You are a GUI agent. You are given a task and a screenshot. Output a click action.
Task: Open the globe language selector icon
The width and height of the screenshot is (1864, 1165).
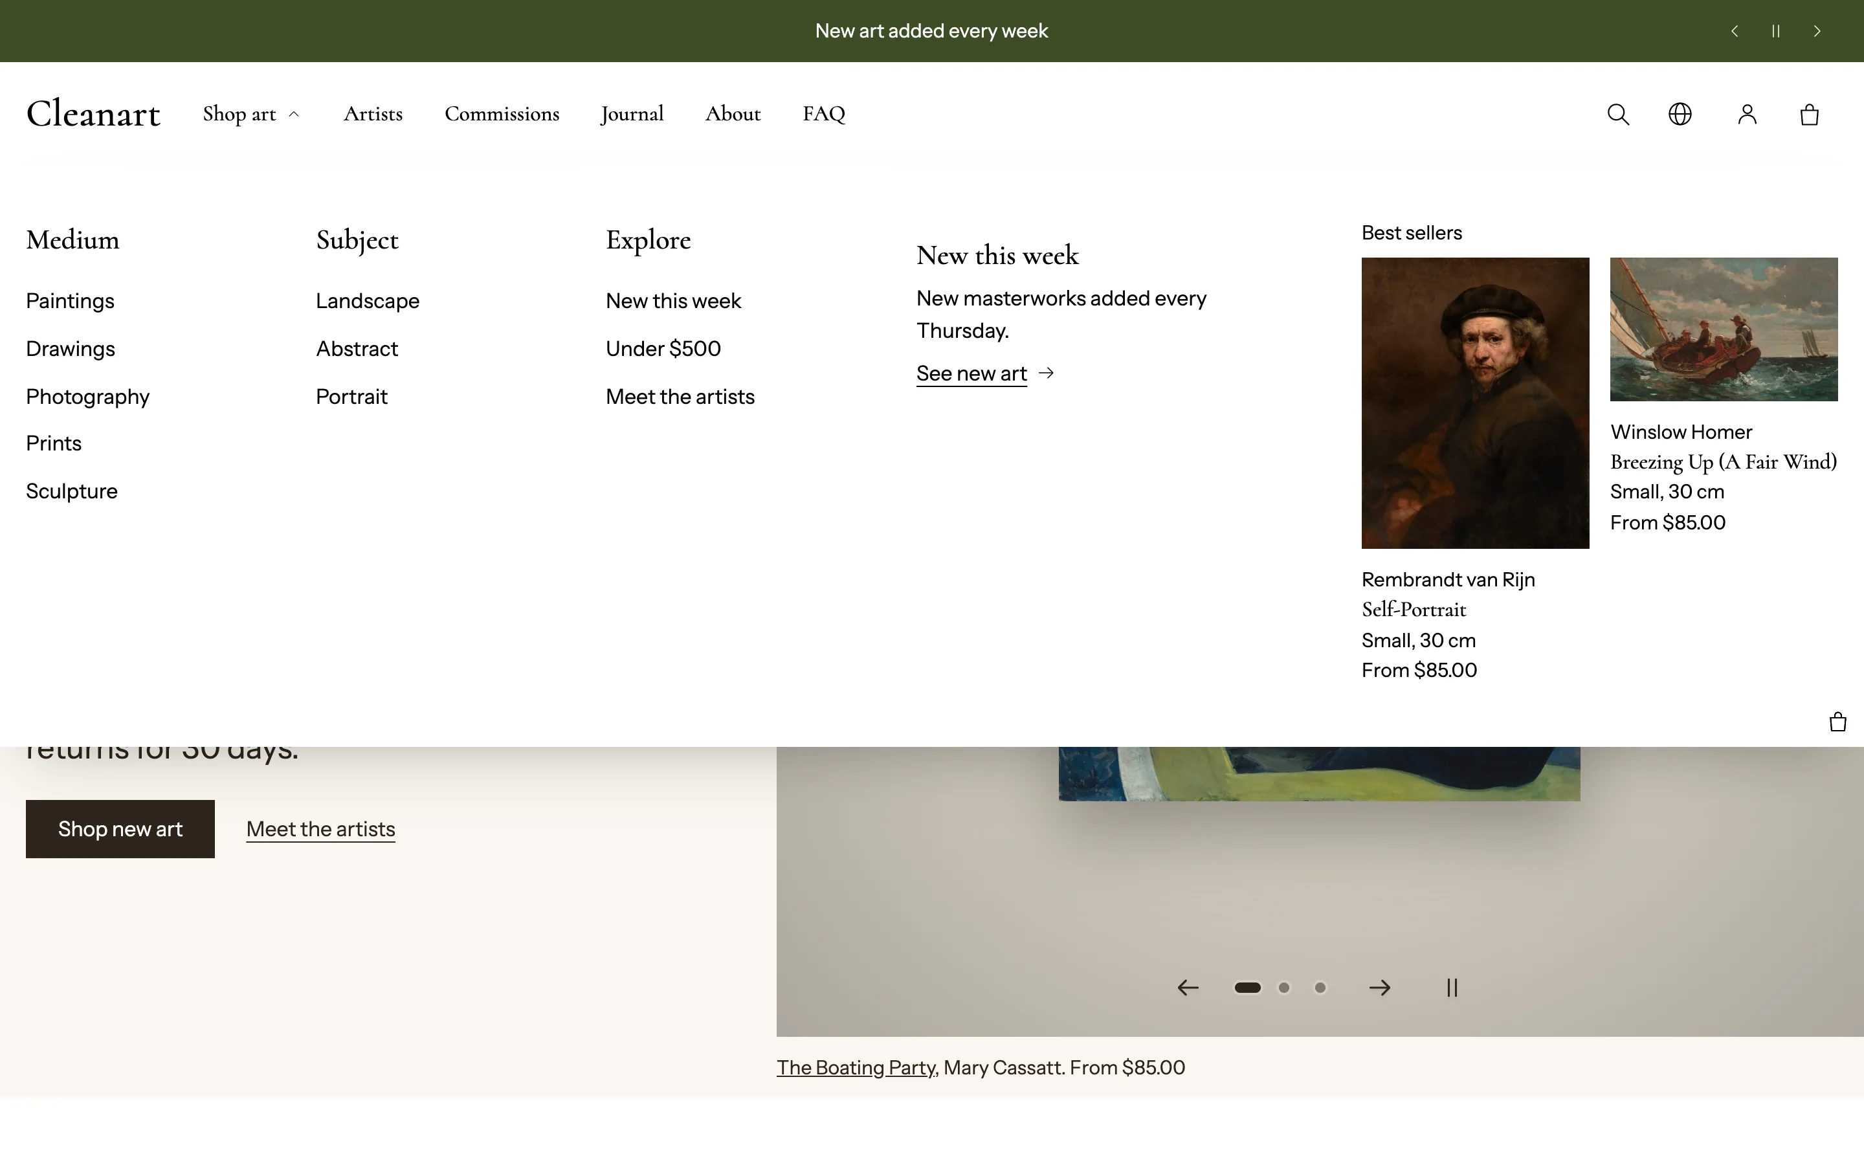1680,114
